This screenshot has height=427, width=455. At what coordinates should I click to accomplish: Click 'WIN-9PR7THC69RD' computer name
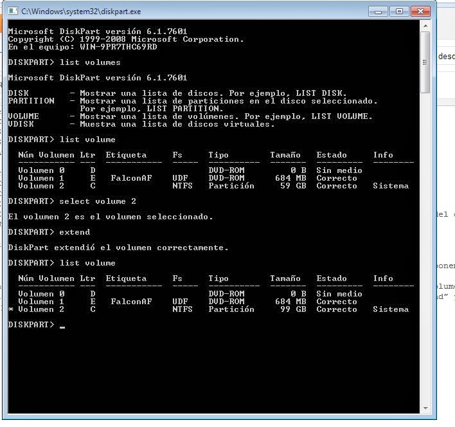(118, 47)
